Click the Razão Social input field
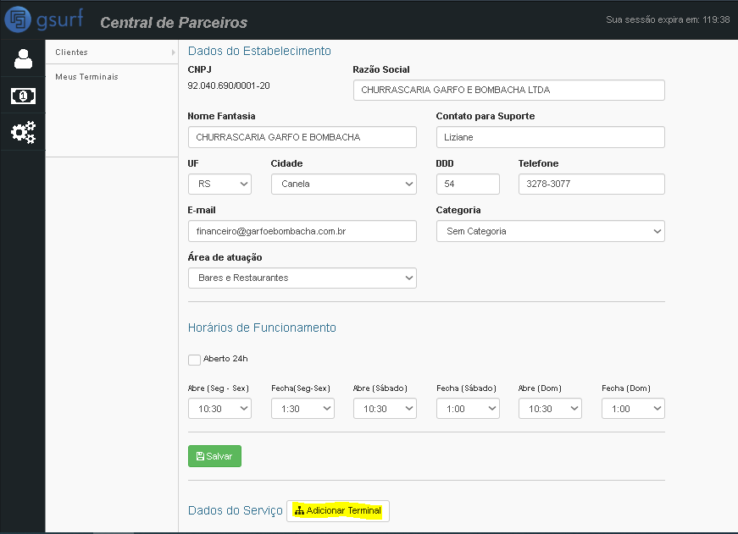738x534 pixels. coord(508,90)
